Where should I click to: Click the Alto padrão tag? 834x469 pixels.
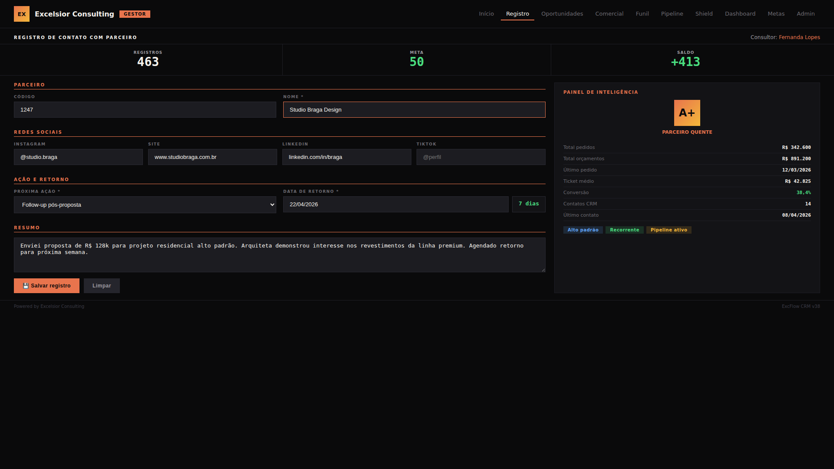(x=582, y=230)
